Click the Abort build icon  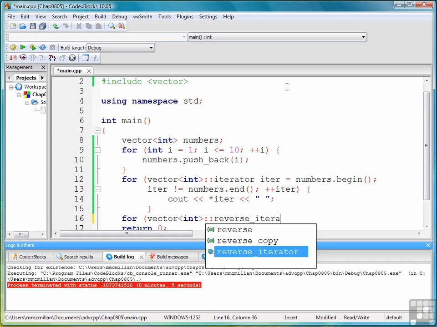point(52,48)
